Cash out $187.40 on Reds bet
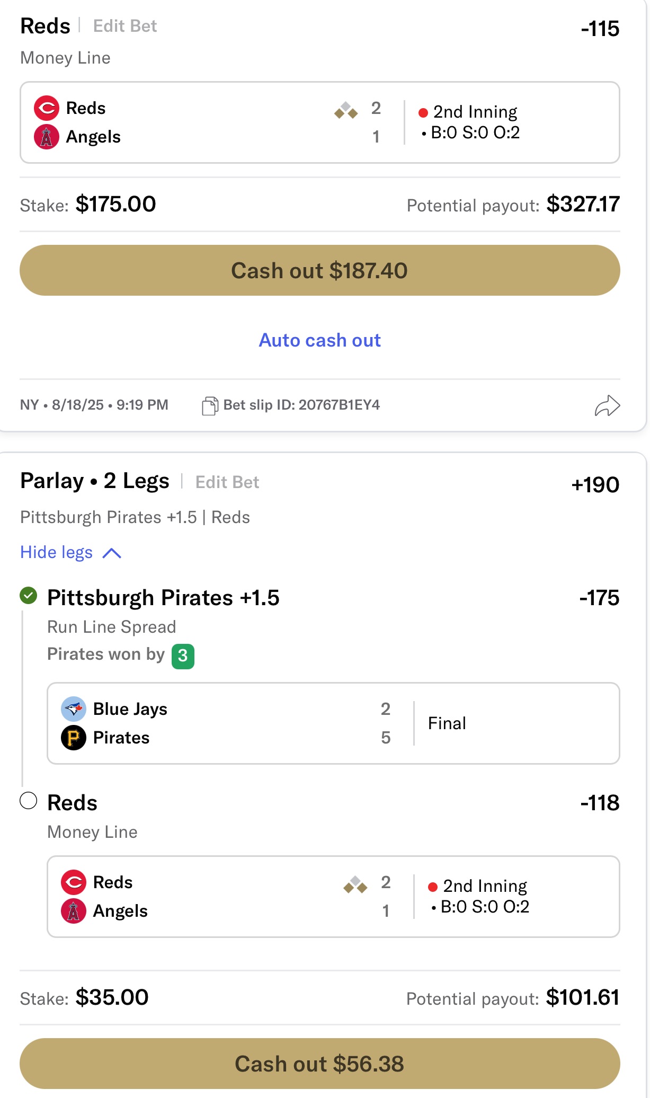650x1098 pixels. click(x=319, y=270)
